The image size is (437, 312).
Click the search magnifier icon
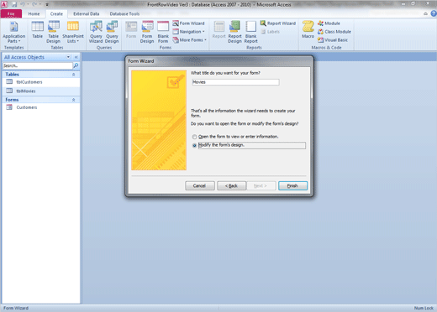pos(76,65)
